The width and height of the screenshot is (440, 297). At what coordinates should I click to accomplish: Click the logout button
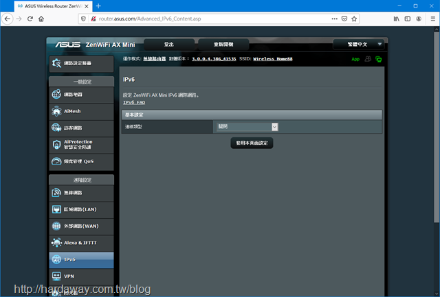(x=169, y=44)
